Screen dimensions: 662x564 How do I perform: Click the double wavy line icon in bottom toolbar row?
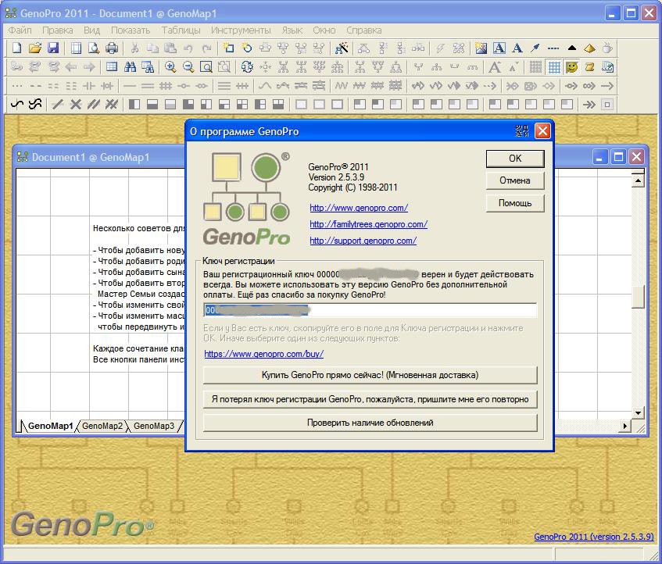point(35,104)
